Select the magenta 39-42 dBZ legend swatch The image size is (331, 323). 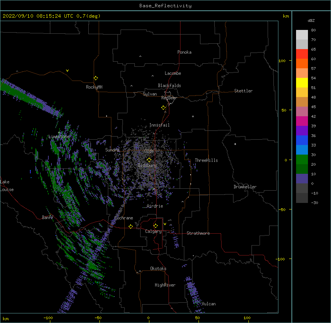point(302,121)
